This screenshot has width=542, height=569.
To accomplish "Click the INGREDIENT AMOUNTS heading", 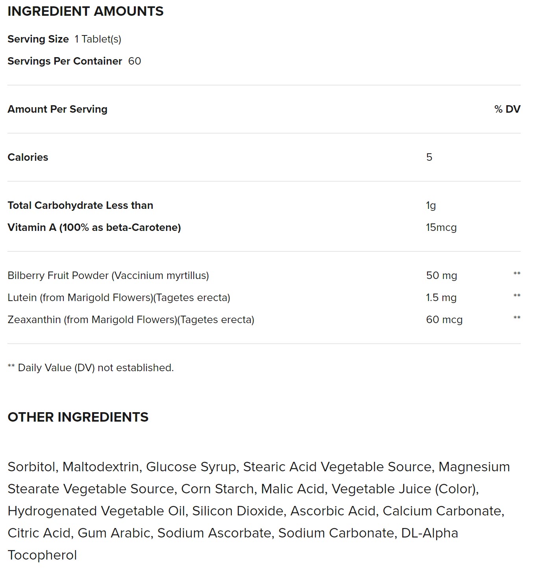I will coord(85,11).
